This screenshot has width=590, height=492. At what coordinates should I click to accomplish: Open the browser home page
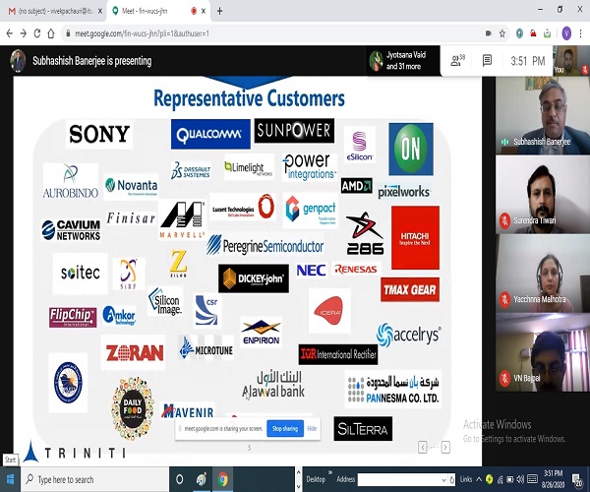[51, 33]
